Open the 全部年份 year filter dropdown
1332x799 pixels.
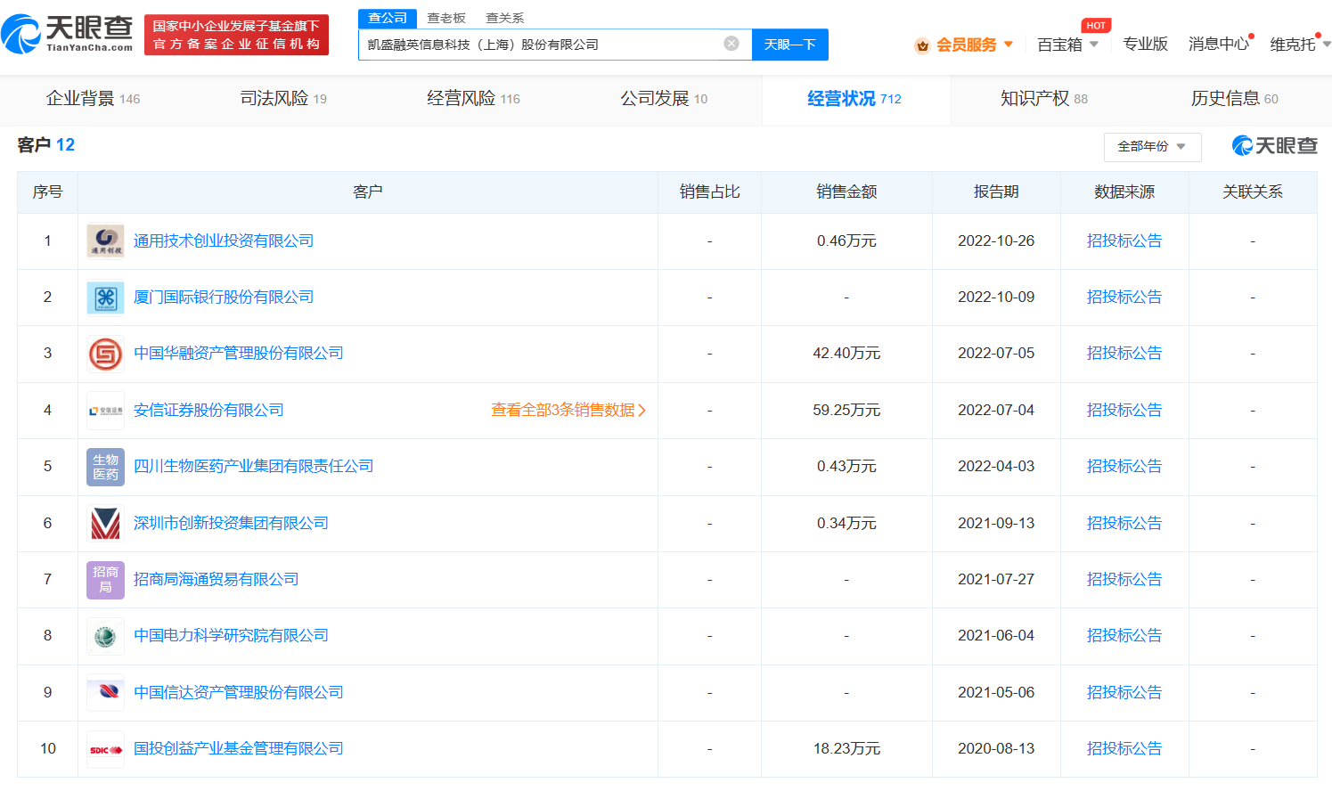[1152, 147]
